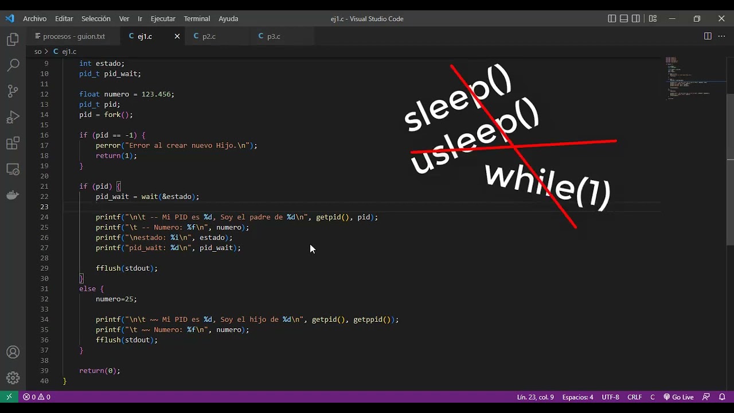Screen dimensions: 734x413
Task: Open the Docker view icon
Action: pyautogui.click(x=13, y=195)
